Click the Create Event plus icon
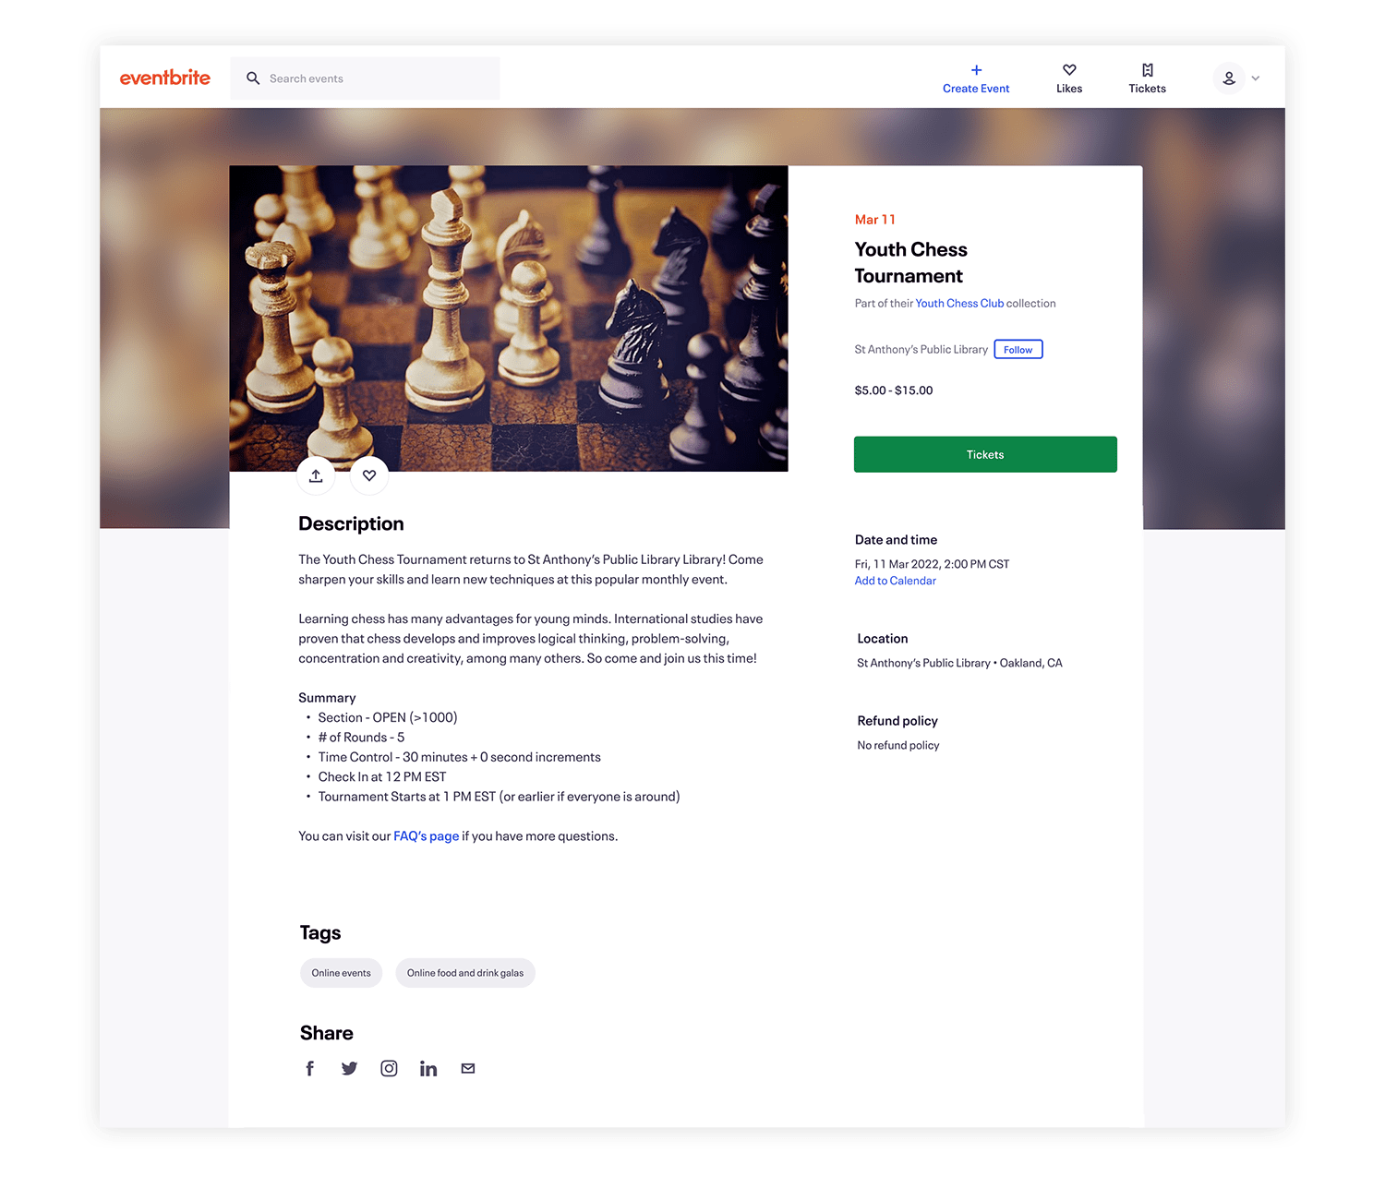The height and width of the screenshot is (1201, 1385). tap(976, 70)
